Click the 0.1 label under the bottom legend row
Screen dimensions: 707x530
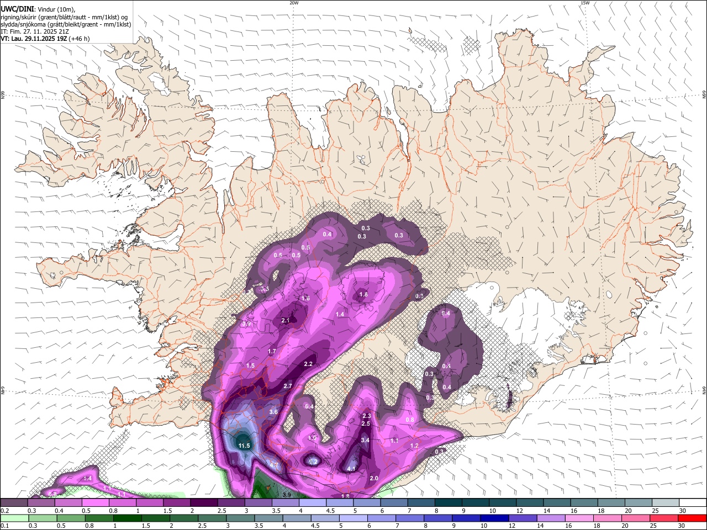tap(4, 526)
